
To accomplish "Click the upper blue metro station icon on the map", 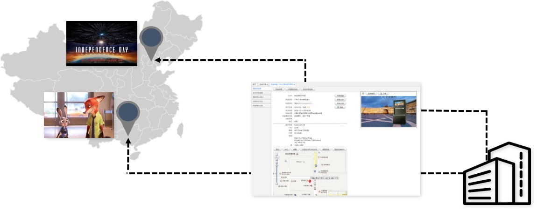I will (316, 166).
